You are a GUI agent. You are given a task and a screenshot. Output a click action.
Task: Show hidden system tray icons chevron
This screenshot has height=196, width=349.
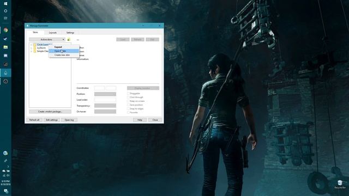point(8,167)
